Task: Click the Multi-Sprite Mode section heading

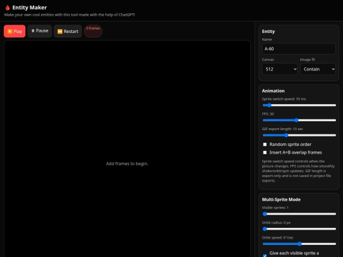Action: click(281, 199)
